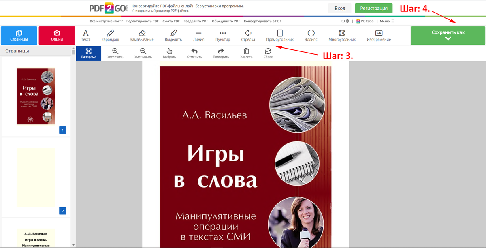This screenshot has width=486, height=248.
Task: Click page number badge 1
Action: click(63, 130)
